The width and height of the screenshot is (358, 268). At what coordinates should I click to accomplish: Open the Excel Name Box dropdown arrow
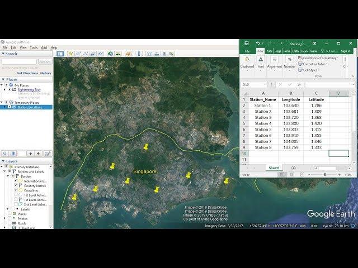point(265,84)
